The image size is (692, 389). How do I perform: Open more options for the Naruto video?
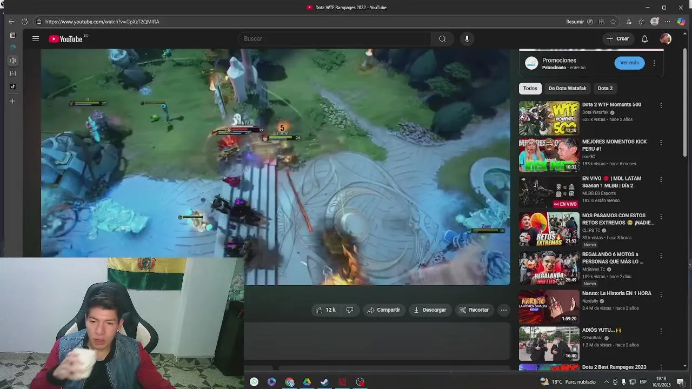(661, 294)
